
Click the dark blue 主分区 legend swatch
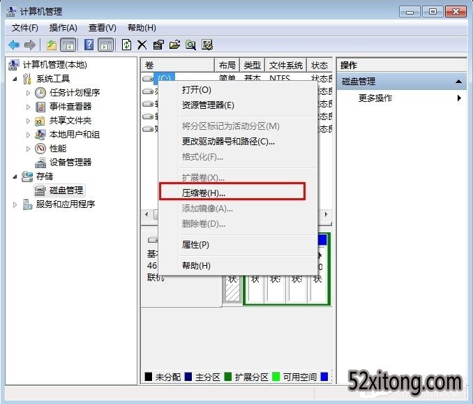188,377
